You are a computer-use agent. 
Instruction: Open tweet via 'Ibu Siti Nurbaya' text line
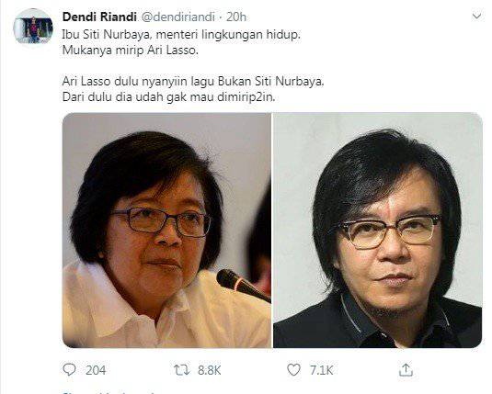(x=181, y=35)
